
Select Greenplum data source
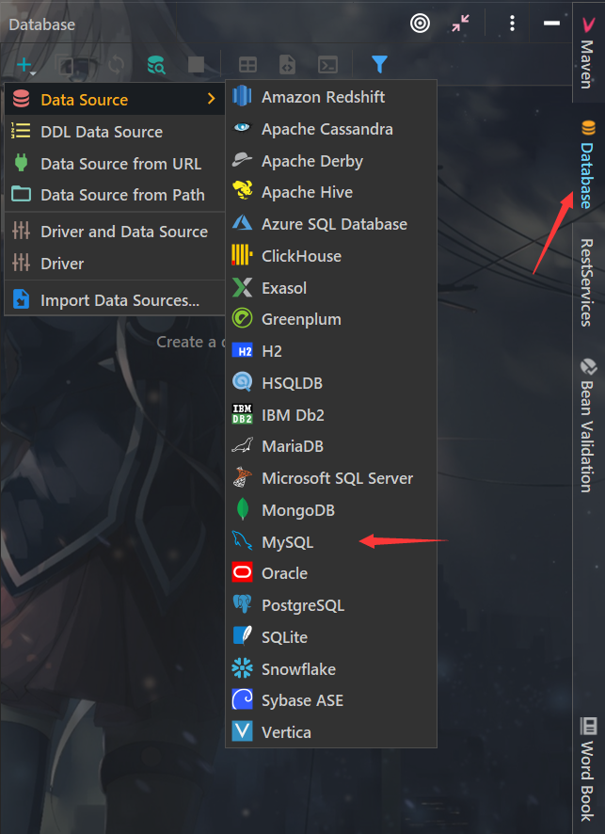(x=331, y=319)
